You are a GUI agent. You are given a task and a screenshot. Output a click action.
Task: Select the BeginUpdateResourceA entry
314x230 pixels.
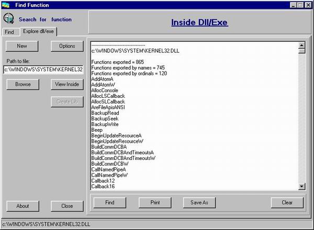click(117, 135)
